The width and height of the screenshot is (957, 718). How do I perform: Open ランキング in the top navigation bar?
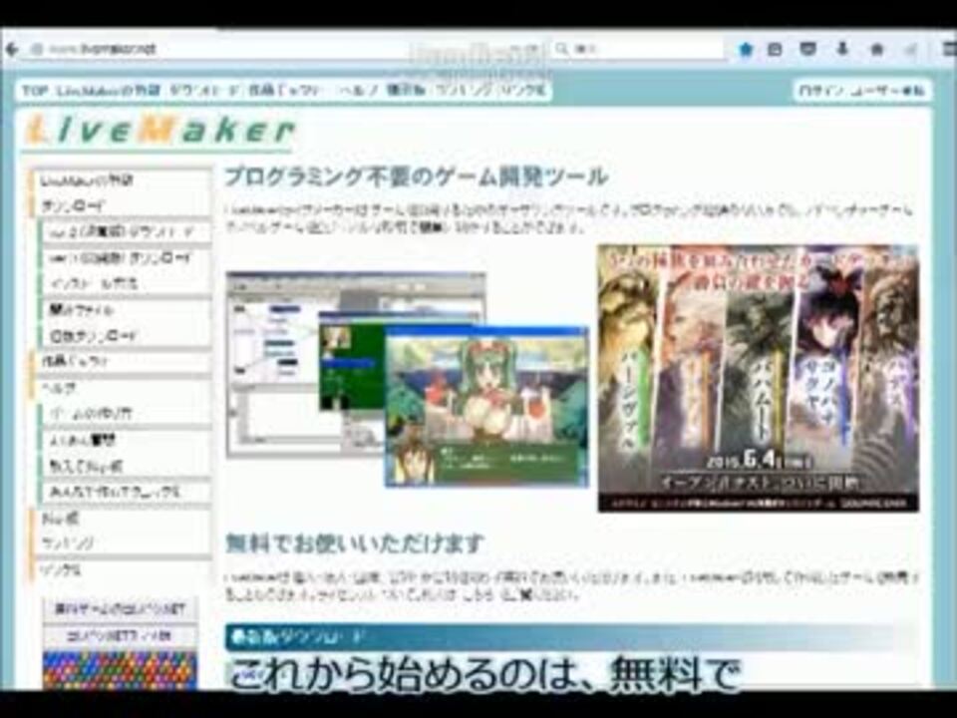pos(464,91)
